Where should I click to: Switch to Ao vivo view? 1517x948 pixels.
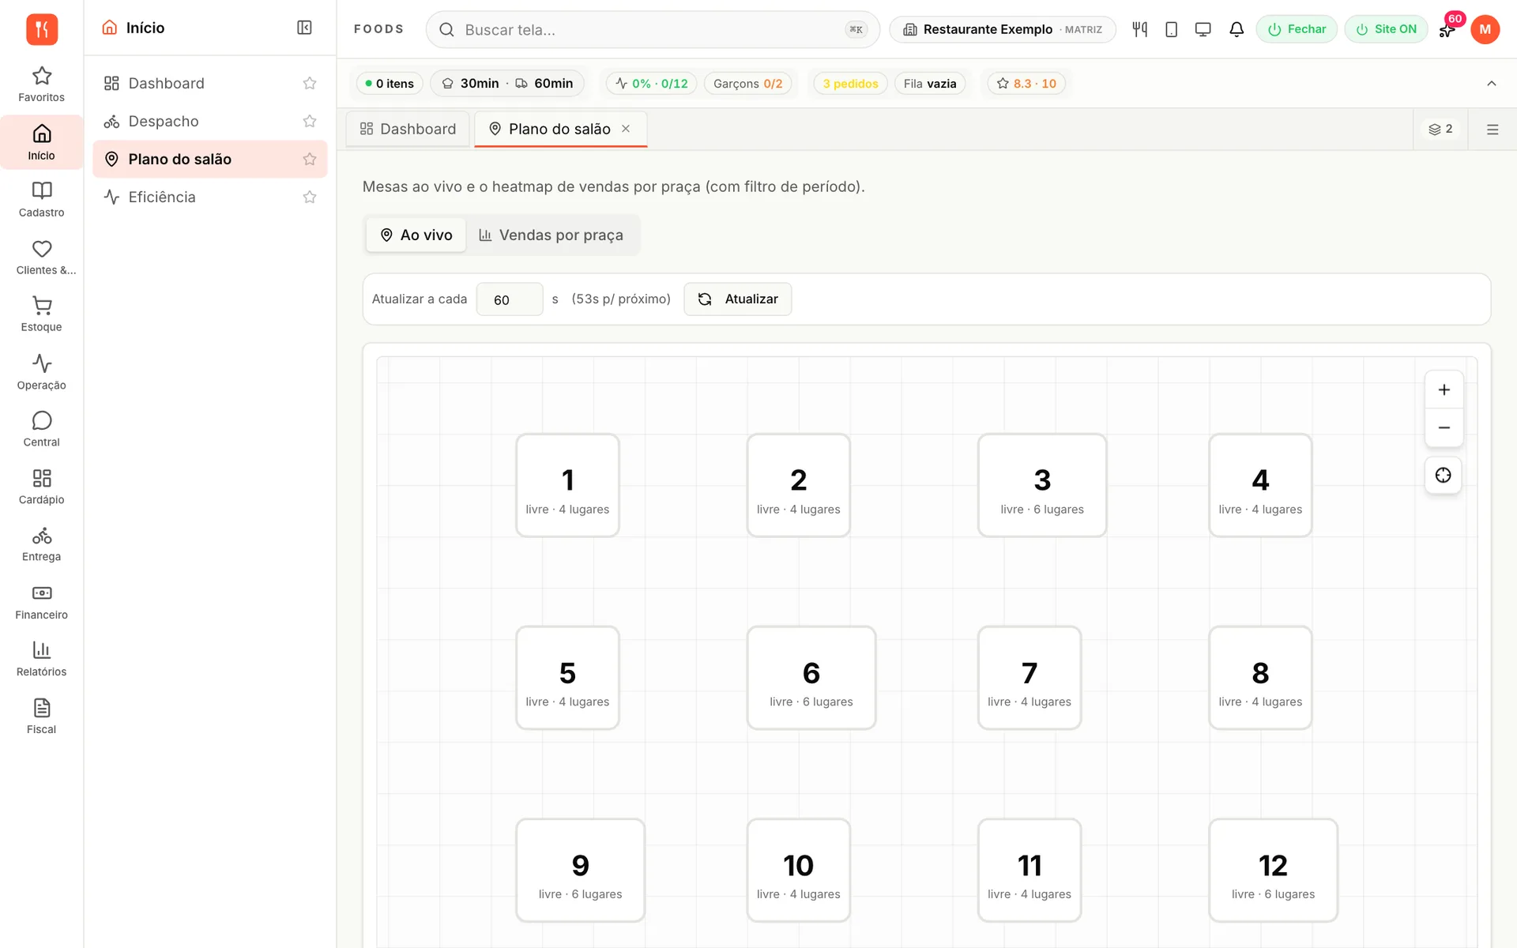(x=416, y=235)
